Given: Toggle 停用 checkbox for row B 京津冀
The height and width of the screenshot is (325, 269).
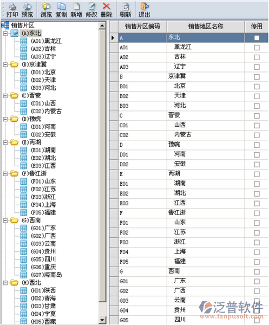Looking at the screenshot, I should coord(257,77).
